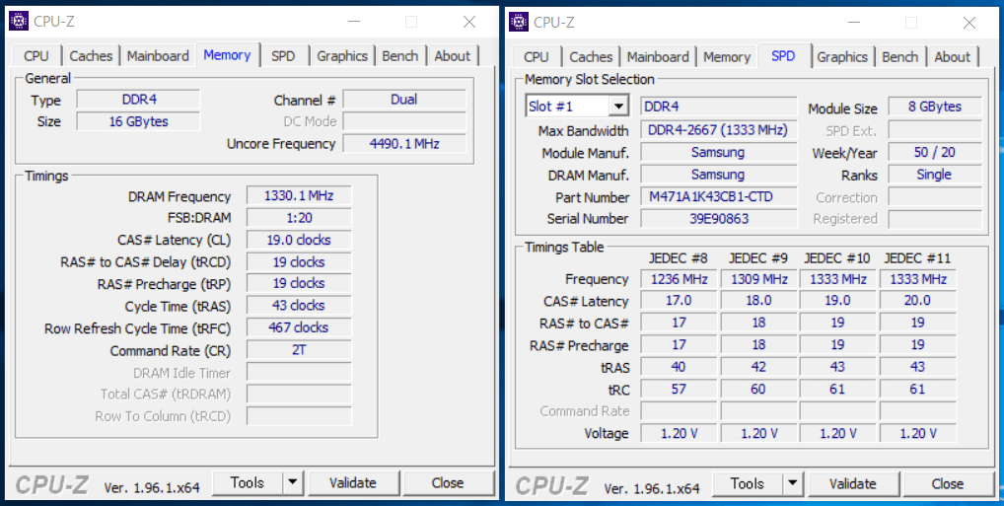Screen dimensions: 1004x506
Task: Open Bench tab in left CPU-Z window
Action: (x=399, y=55)
